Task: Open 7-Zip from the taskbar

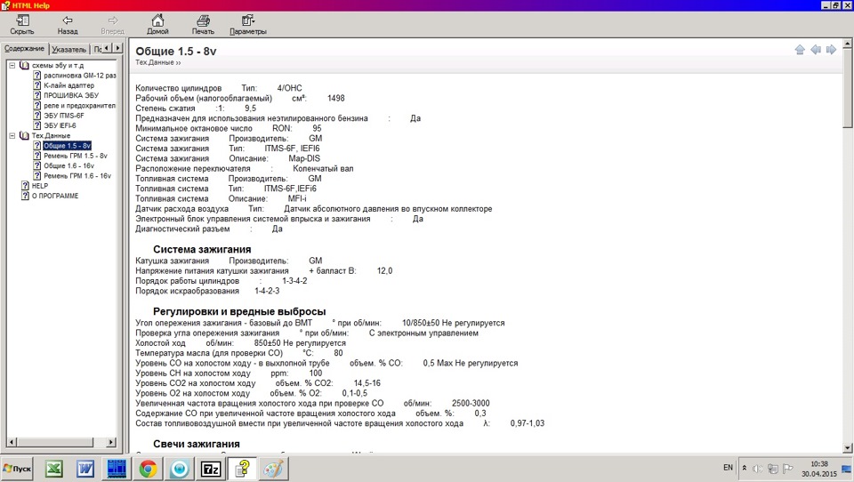Action: [x=211, y=469]
